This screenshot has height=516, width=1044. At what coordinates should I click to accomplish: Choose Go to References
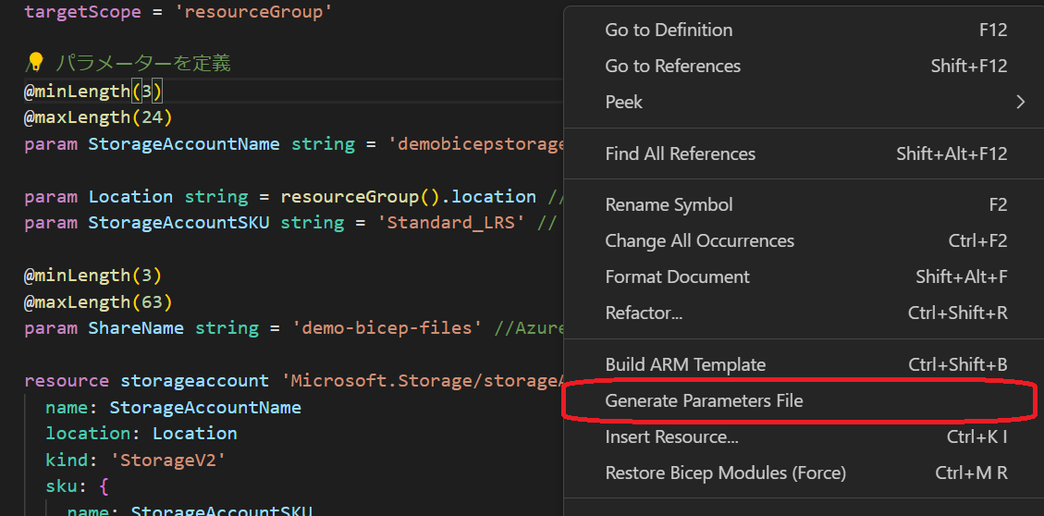(x=798, y=66)
